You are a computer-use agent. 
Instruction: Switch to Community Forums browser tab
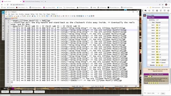tap(33, 2)
